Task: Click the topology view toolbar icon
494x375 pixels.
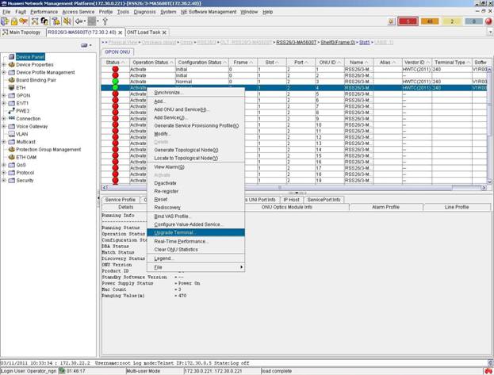Action: tap(35, 21)
